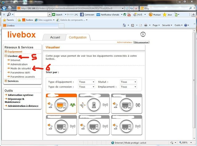Open the Emplacement filter dropdown
The height and width of the screenshot is (146, 197).
128,87
